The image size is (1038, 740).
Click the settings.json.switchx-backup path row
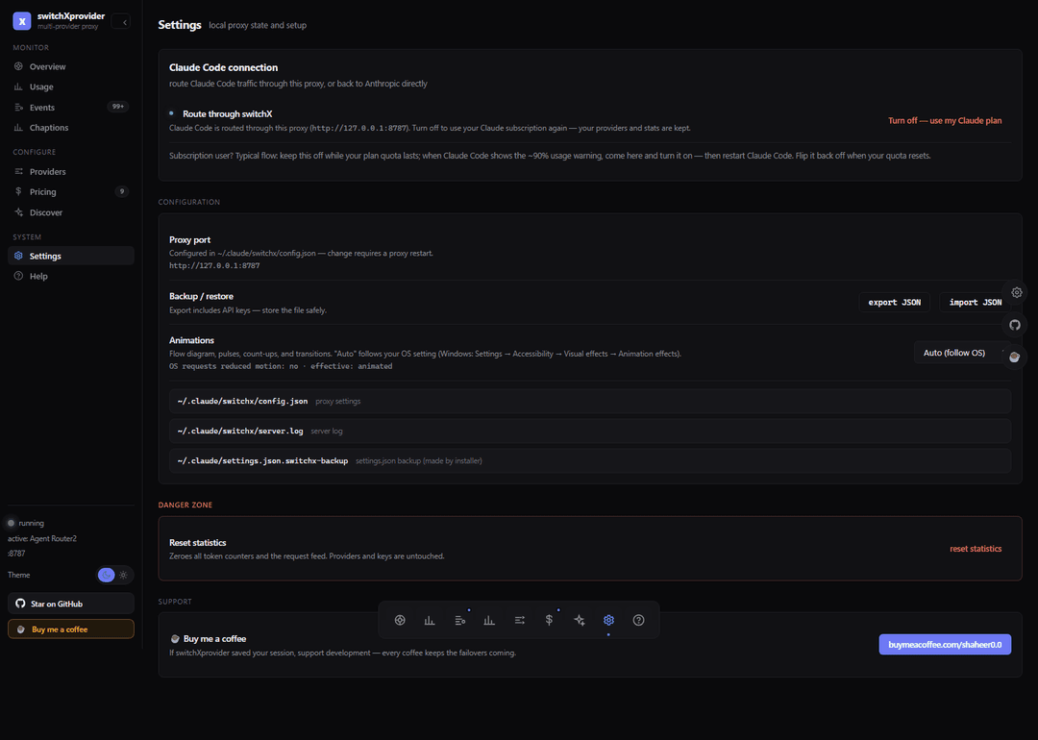(x=590, y=460)
